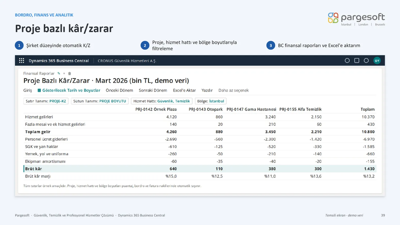The width and height of the screenshot is (400, 225).
Task: Open Sütun Tanımı PROJE BOYUTU filter
Action: (100, 101)
